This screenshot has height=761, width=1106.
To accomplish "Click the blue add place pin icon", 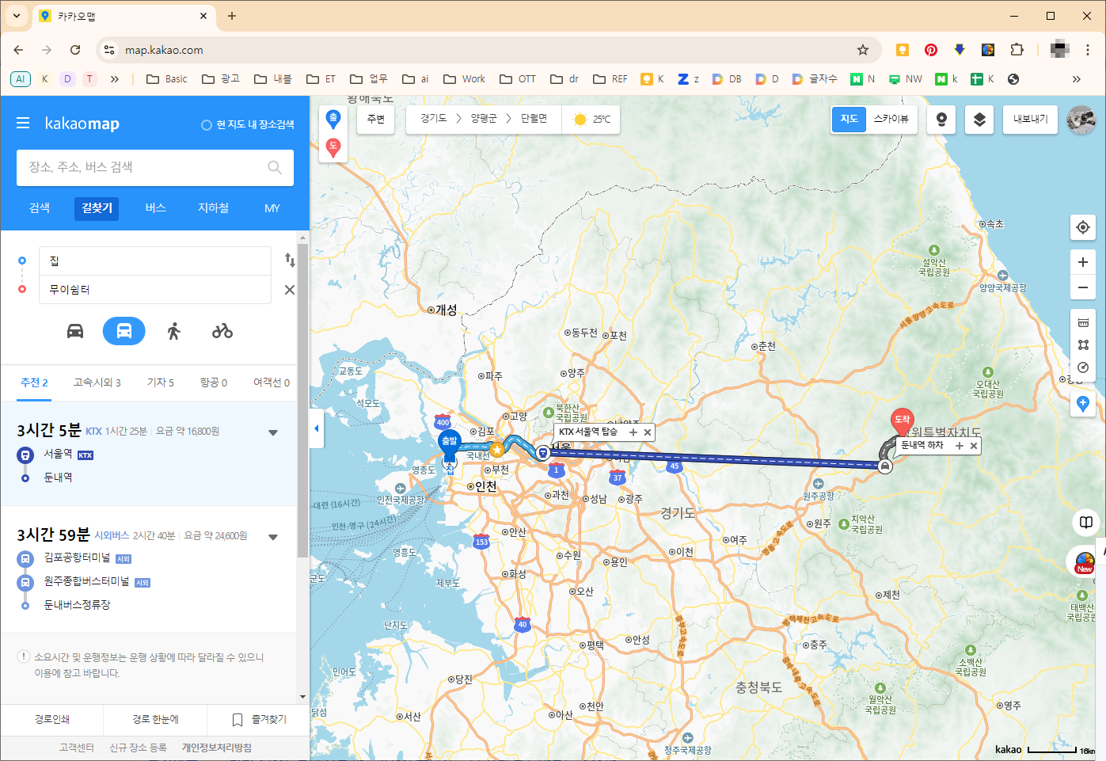I will coord(1083,404).
